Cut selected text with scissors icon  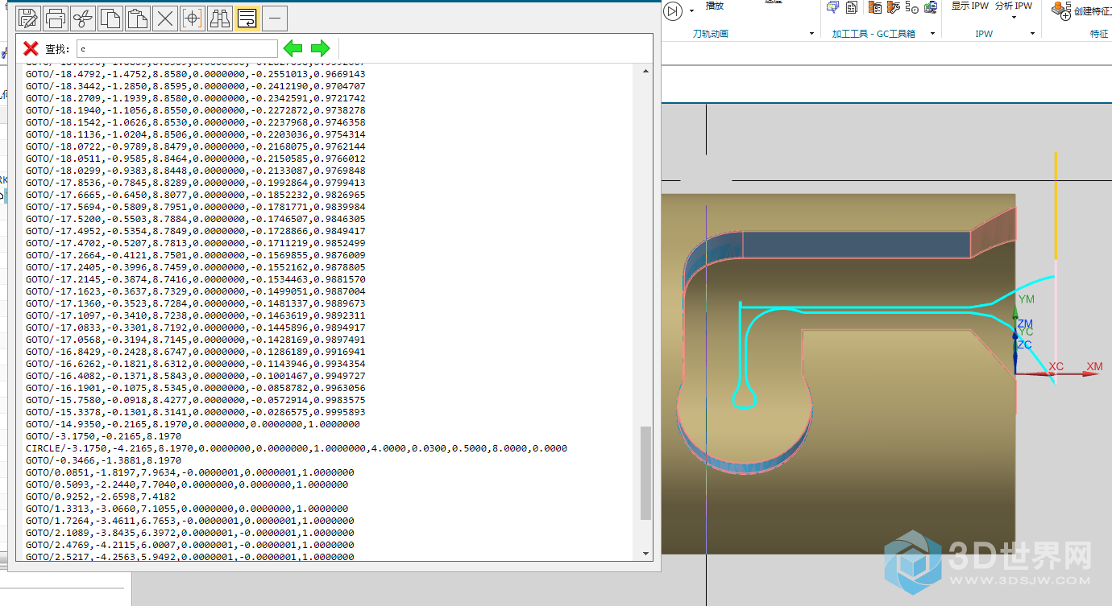[x=83, y=18]
